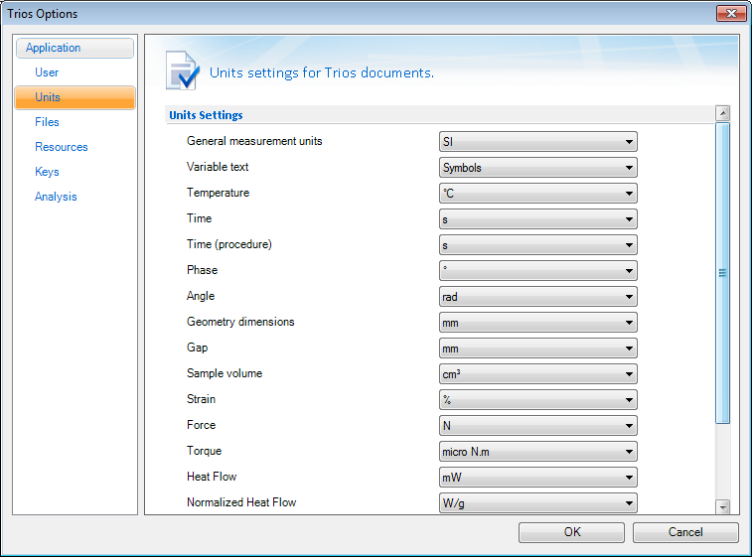The height and width of the screenshot is (558, 752).
Task: Open the Gap units dropdown
Action: click(x=538, y=349)
